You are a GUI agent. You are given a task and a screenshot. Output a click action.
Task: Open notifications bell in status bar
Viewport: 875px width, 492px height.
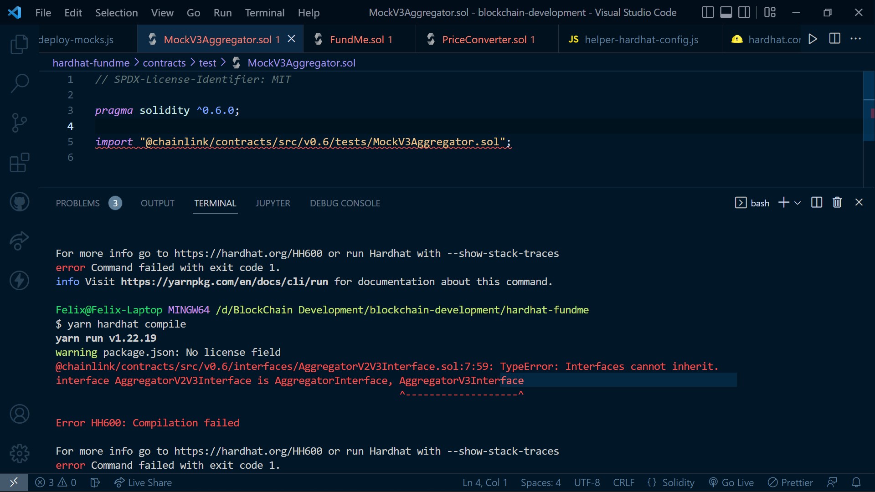(856, 482)
